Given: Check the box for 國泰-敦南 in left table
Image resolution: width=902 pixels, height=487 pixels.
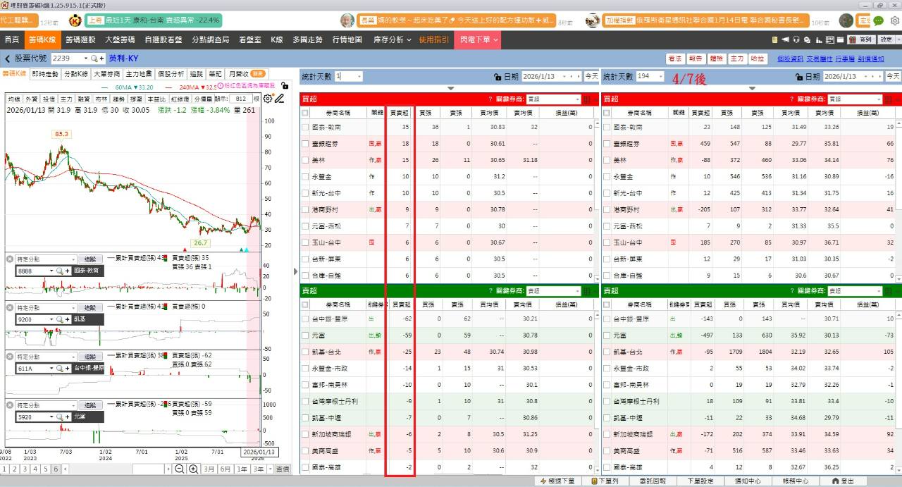Looking at the screenshot, I should point(304,127).
